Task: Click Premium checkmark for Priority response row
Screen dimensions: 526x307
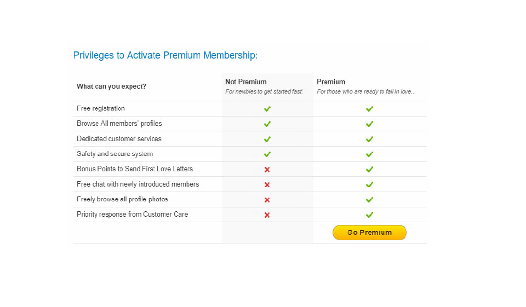Action: pyautogui.click(x=369, y=215)
